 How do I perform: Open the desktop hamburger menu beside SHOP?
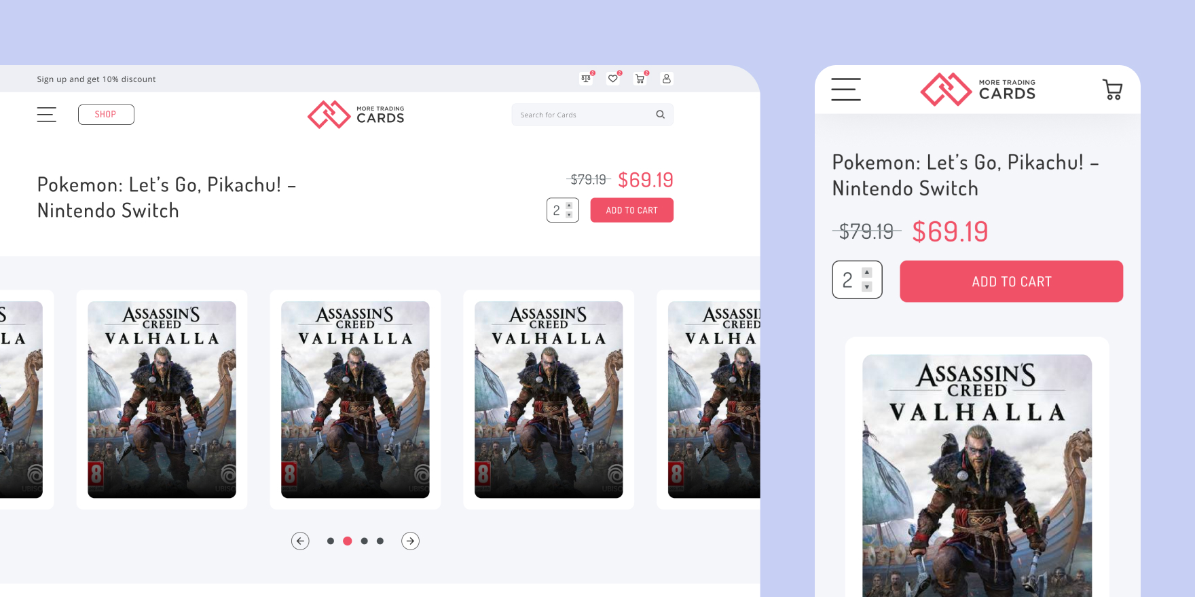(x=47, y=115)
